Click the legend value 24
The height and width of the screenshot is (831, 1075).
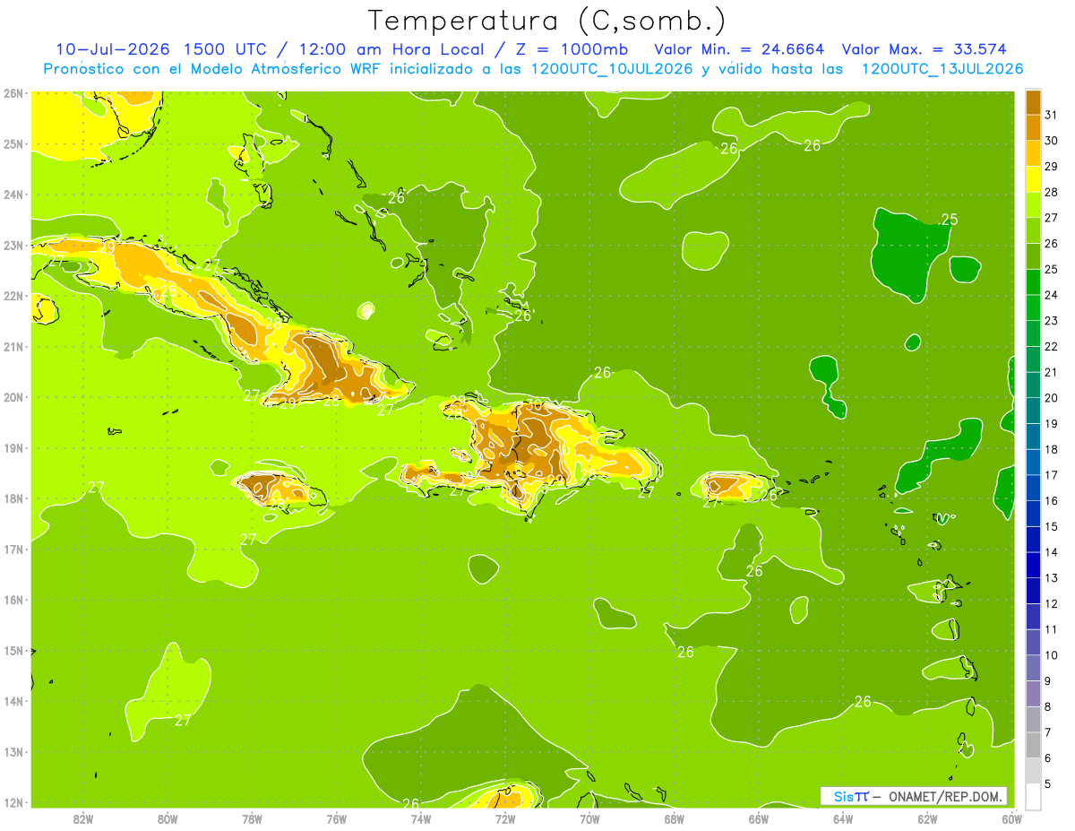1051,295
